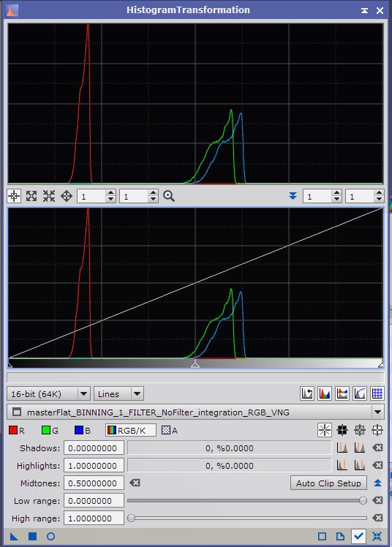Reset the Highlights clipping value
The width and height of the screenshot is (392, 547).
377,465
